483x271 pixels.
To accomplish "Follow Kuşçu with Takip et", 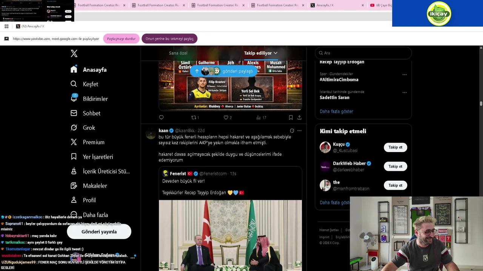I will [395, 147].
